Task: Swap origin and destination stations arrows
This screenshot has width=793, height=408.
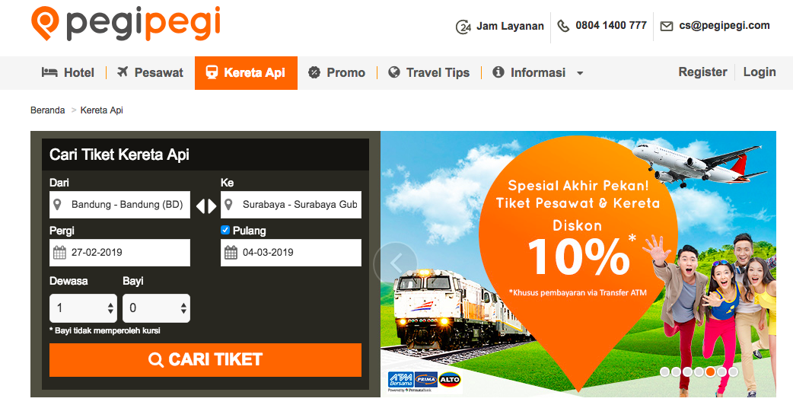Action: tap(205, 206)
